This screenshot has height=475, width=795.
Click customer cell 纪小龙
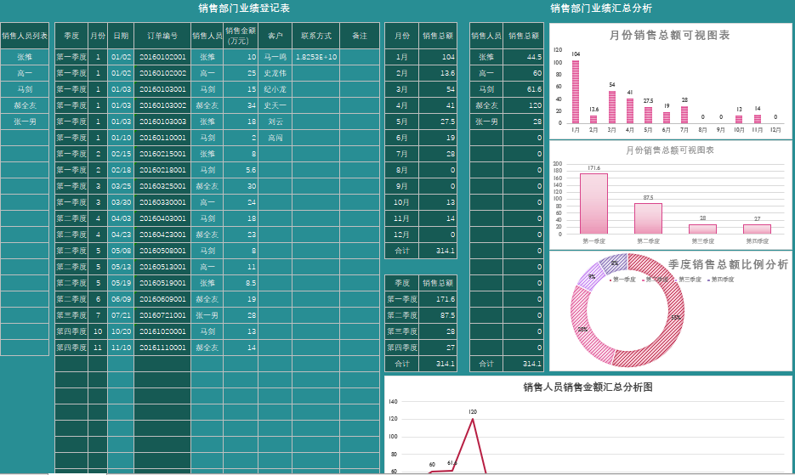(x=275, y=89)
